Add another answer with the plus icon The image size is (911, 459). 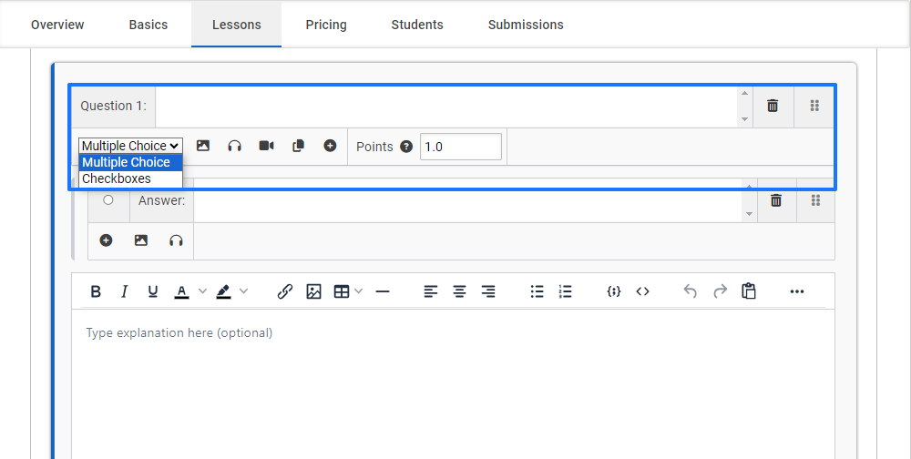[x=106, y=240]
